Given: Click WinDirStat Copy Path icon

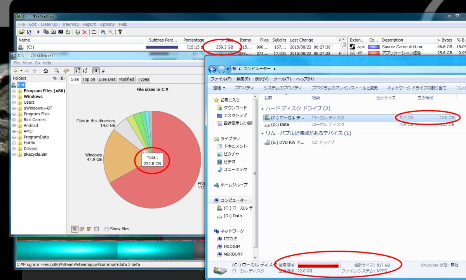Looking at the screenshot, I should 46,32.
